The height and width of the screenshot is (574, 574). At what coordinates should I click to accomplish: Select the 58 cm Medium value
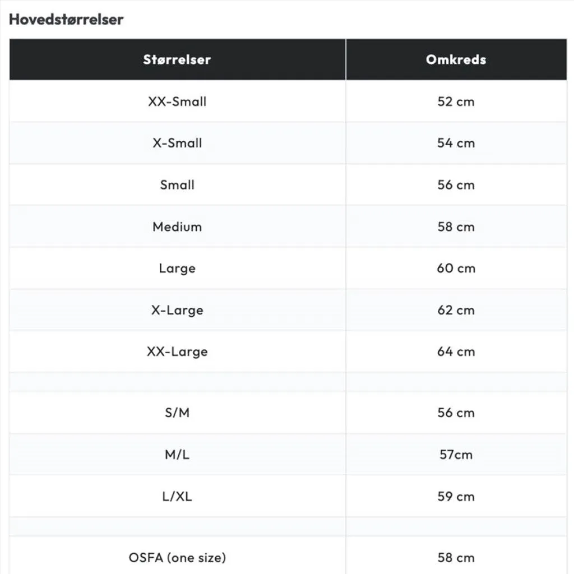(456, 226)
